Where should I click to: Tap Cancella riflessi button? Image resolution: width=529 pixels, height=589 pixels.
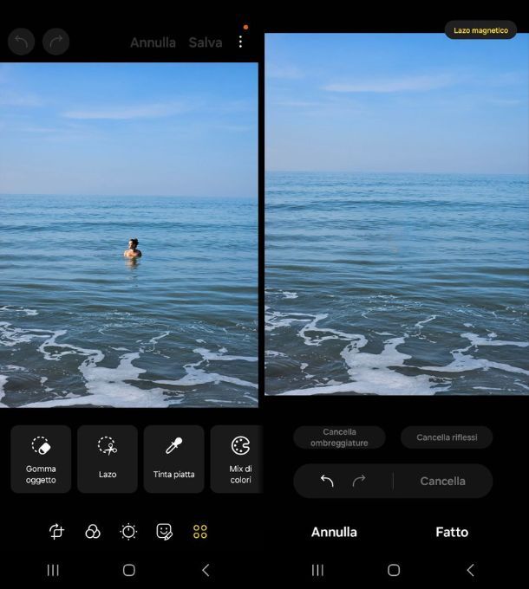tap(447, 437)
